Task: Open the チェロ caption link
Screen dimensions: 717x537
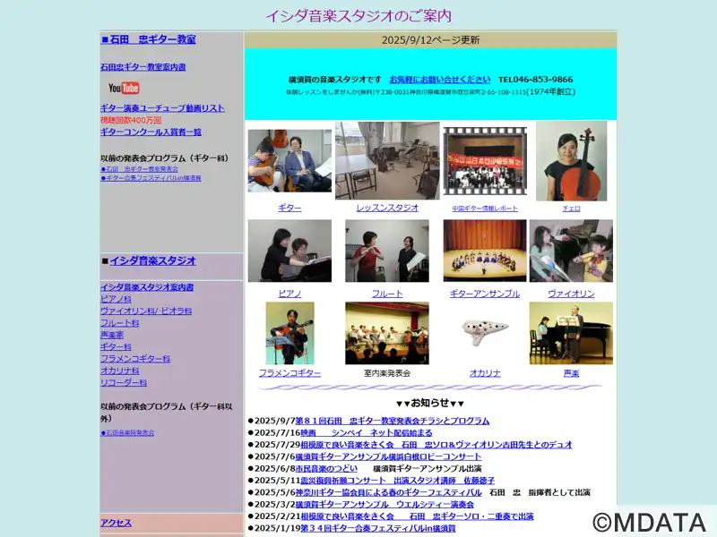Action: pyautogui.click(x=572, y=209)
